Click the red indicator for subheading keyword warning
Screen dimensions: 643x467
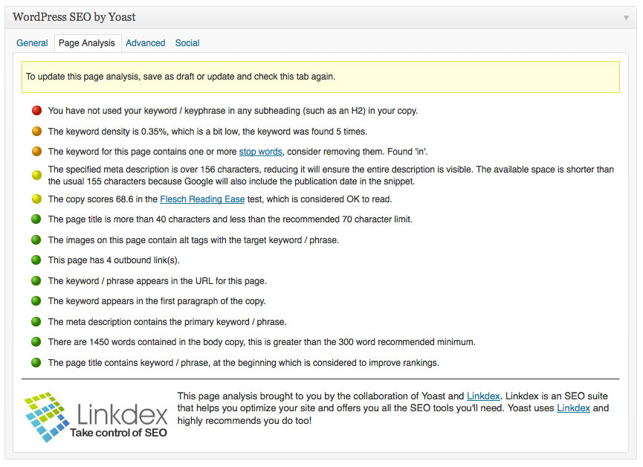(36, 110)
